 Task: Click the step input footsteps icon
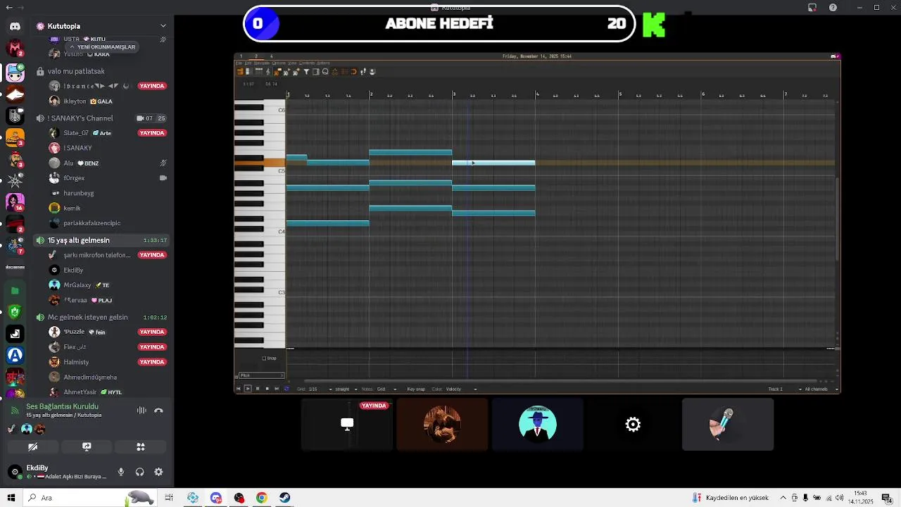point(363,71)
